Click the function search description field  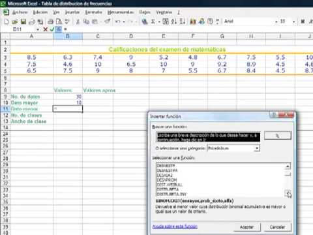point(208,137)
